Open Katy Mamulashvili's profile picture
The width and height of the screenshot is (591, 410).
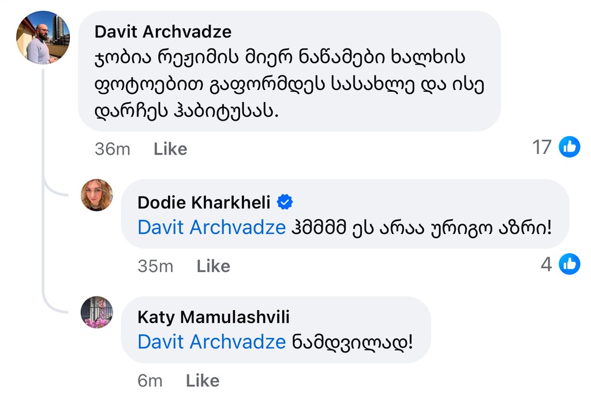(x=97, y=313)
